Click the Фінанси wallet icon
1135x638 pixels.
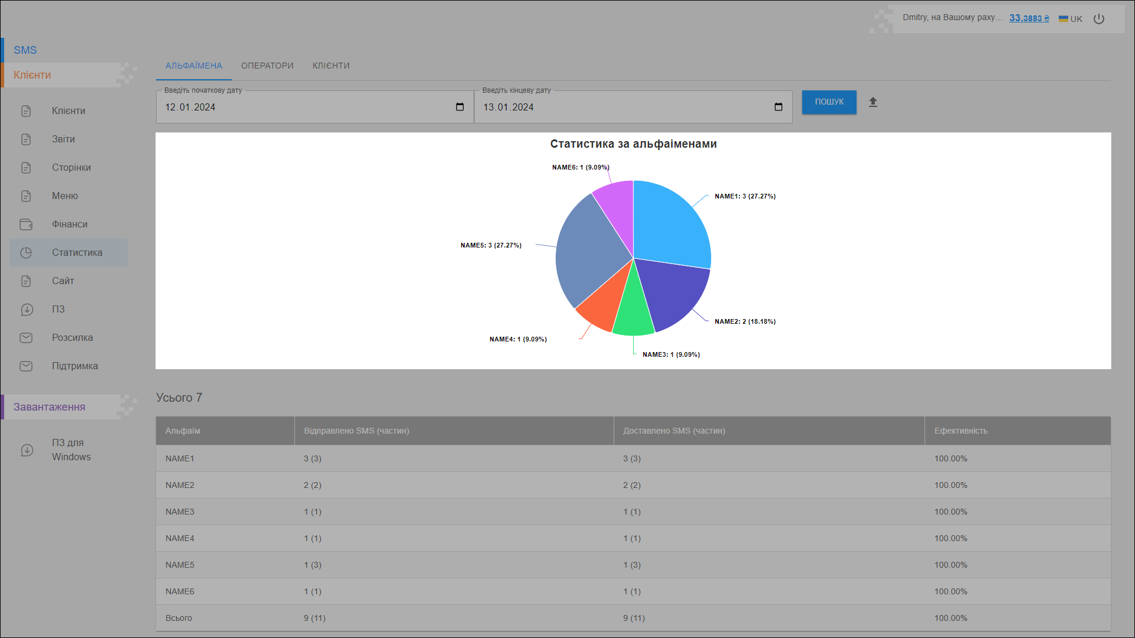tap(26, 224)
